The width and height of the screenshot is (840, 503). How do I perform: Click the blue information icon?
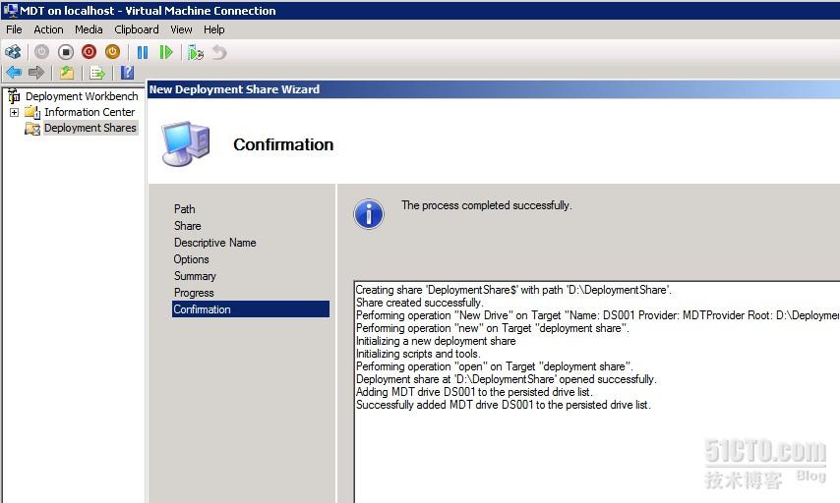[x=369, y=214]
